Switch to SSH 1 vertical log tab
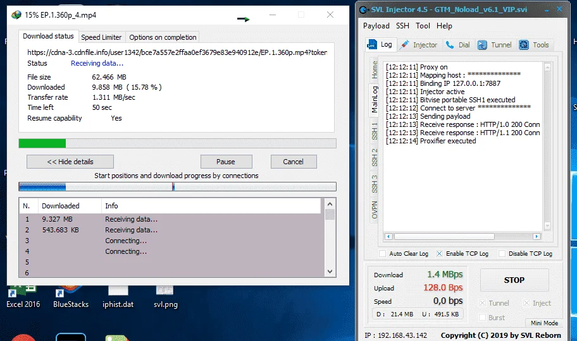The image size is (577, 341). point(375,131)
